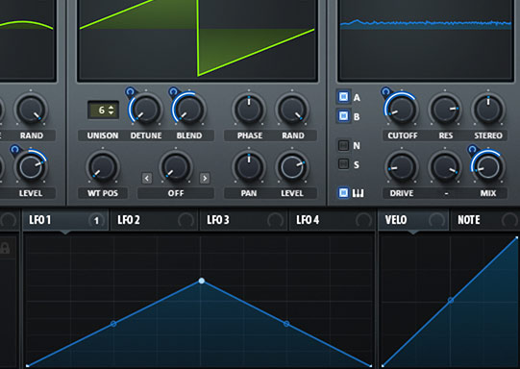The width and height of the screenshot is (520, 369).
Task: Click the warp knob labeled OFF
Action: pyautogui.click(x=176, y=167)
